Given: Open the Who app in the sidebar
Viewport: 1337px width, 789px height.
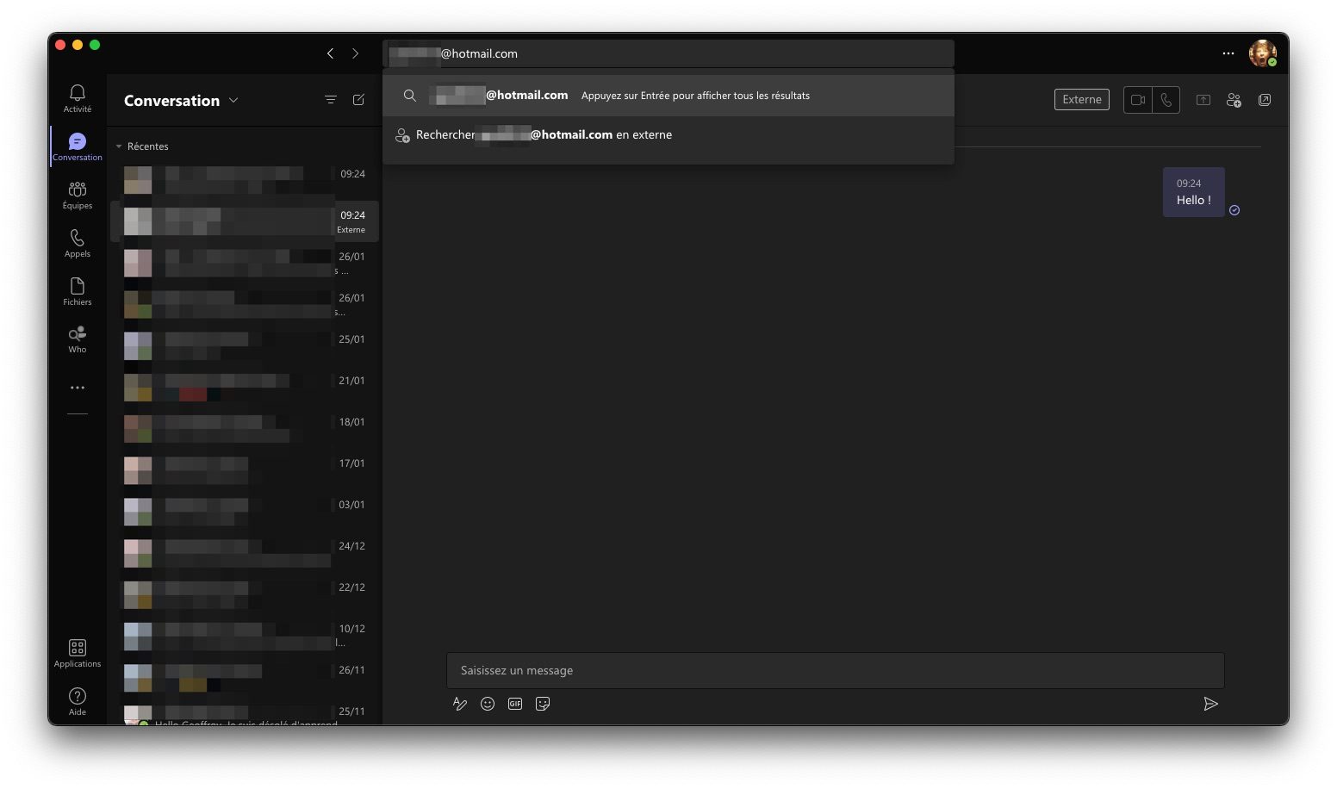Looking at the screenshot, I should [77, 339].
